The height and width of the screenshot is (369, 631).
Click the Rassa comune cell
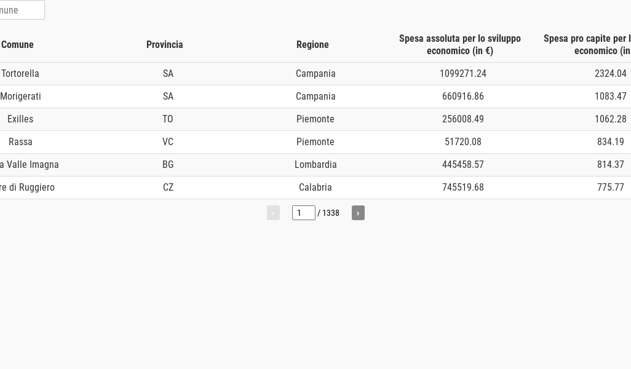tap(20, 142)
